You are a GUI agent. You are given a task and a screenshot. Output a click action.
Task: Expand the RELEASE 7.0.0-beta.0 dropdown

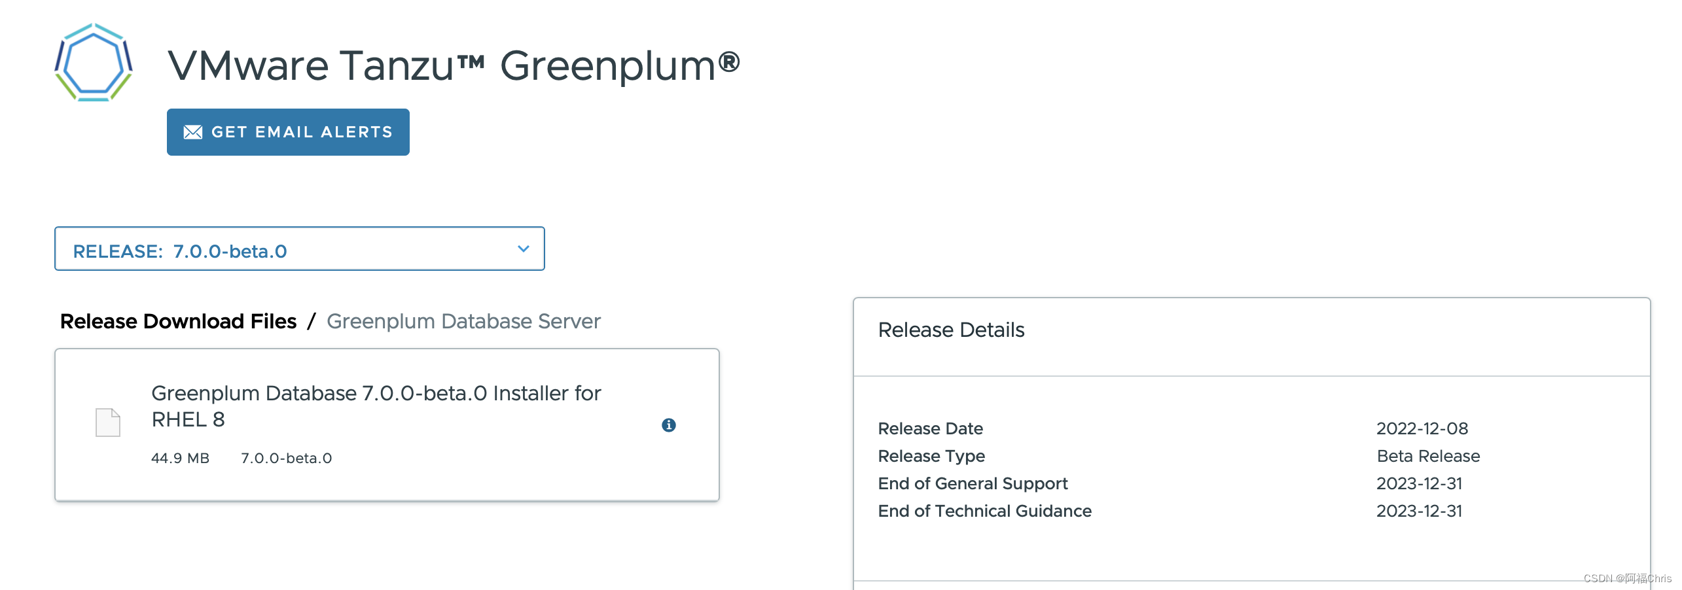click(x=300, y=249)
